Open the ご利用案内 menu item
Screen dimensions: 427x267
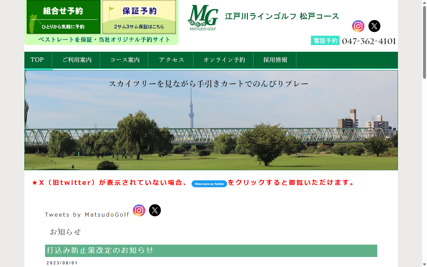[77, 60]
